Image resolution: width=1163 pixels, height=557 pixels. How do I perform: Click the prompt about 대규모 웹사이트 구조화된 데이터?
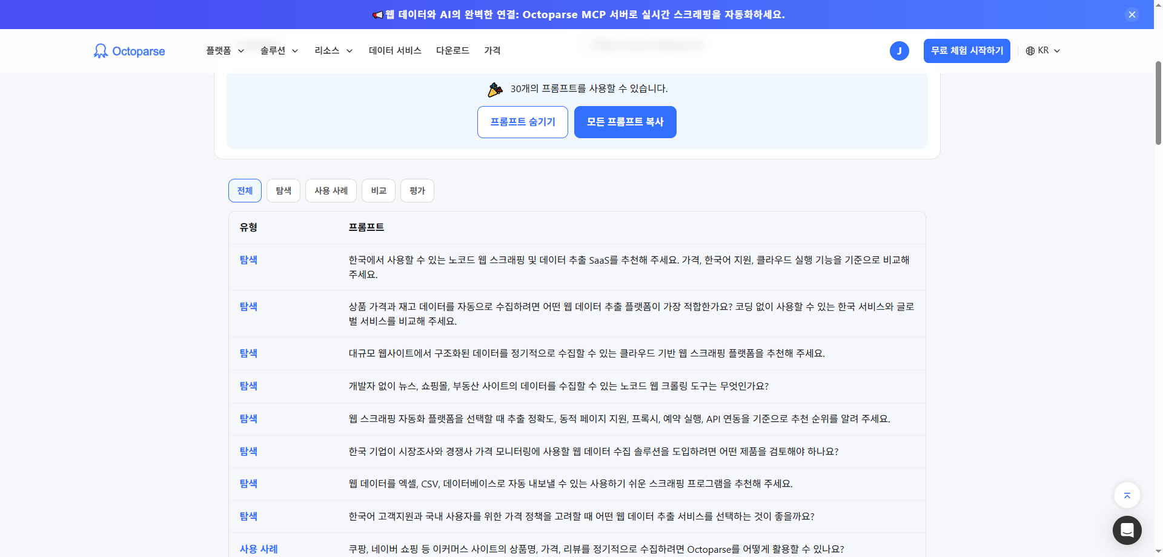click(586, 353)
